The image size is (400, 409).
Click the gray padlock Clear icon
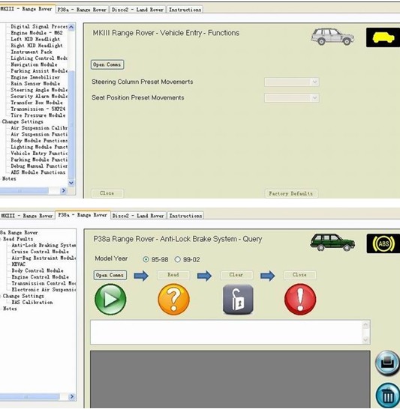pos(238,300)
